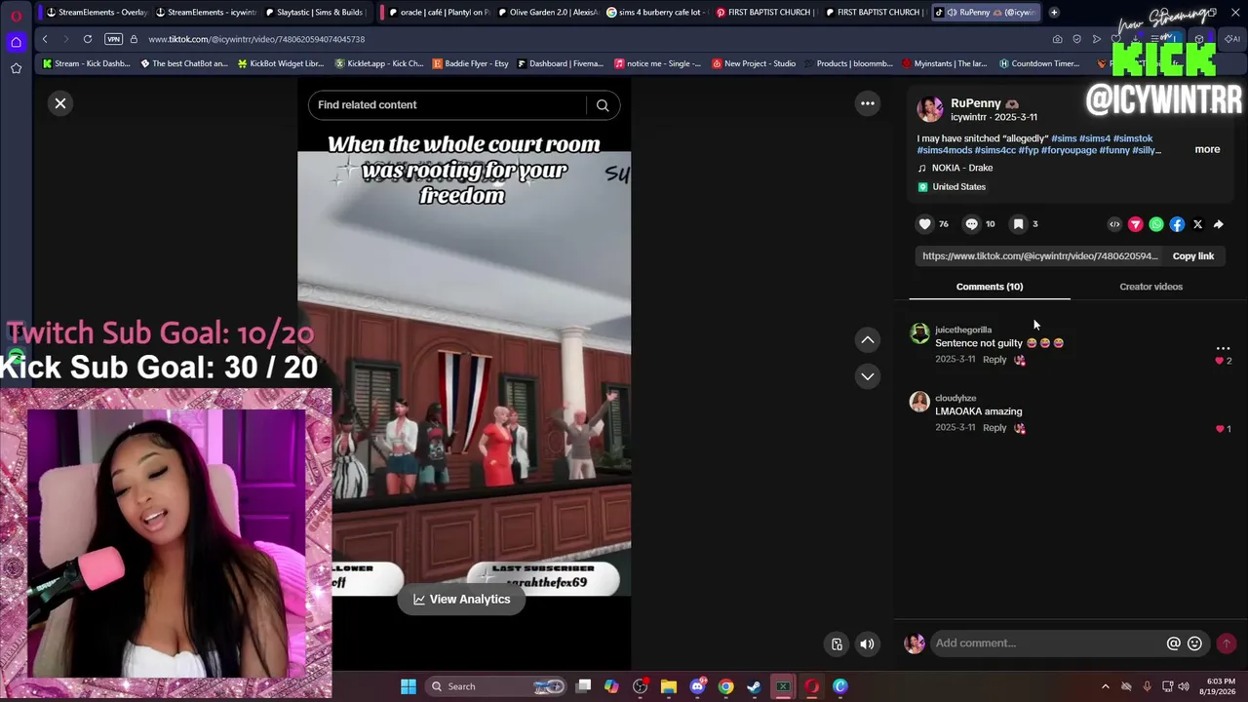Reply to cloudyhze's comment

coord(994,428)
